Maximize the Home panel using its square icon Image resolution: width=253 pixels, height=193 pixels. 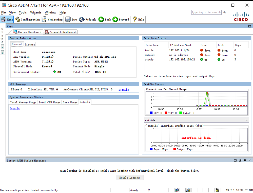coord(250,26)
